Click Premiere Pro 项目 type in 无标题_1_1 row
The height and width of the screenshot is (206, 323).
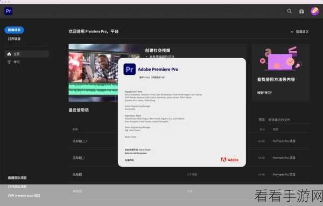point(284,141)
